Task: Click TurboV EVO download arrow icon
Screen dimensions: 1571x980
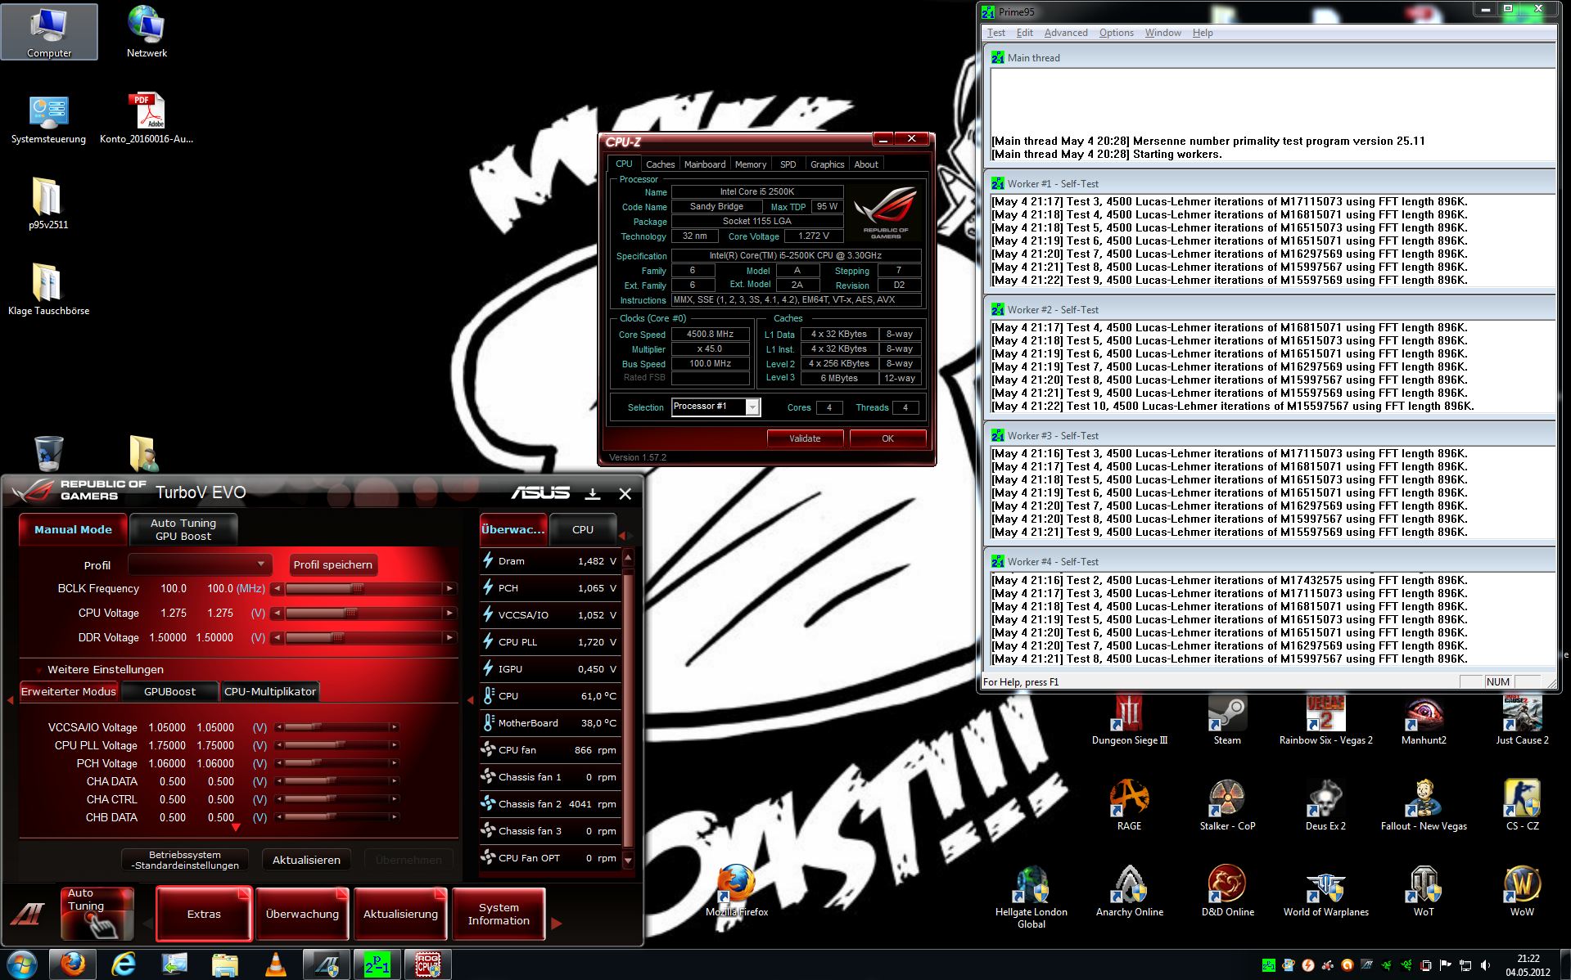Action: point(593,493)
